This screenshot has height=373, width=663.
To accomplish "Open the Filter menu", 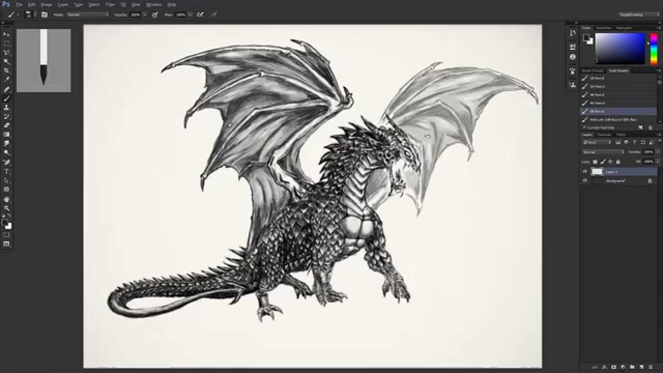I will (x=109, y=4).
